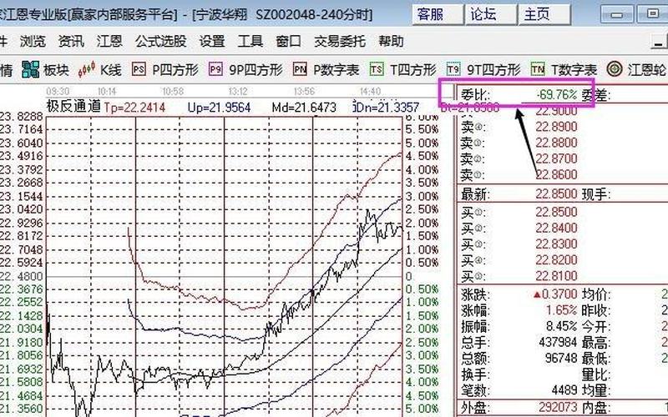Click the 论坛 button
This screenshot has width=668, height=417.
491,14
